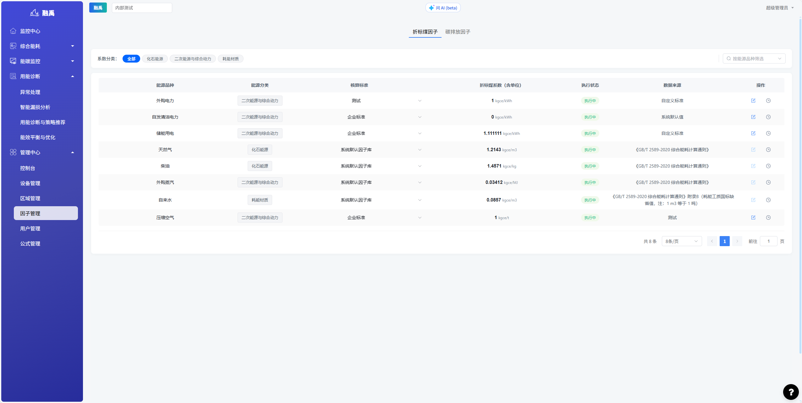Switch to the 折标煤因子 tab
Image resolution: width=802 pixels, height=403 pixels.
(x=425, y=32)
